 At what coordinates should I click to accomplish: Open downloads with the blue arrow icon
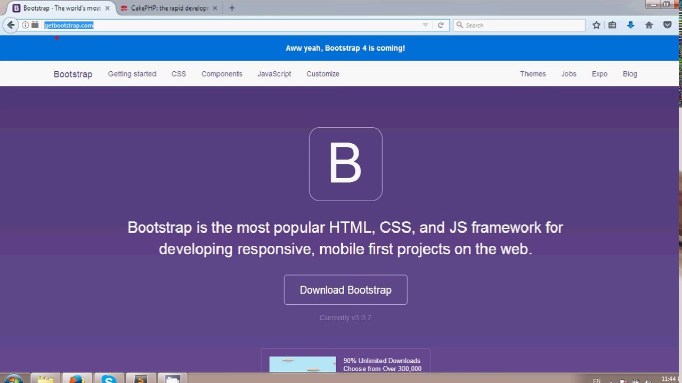click(x=631, y=25)
